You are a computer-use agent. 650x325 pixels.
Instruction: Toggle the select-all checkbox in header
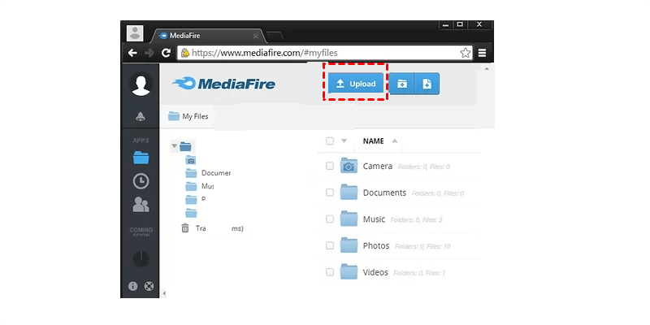[x=330, y=141]
